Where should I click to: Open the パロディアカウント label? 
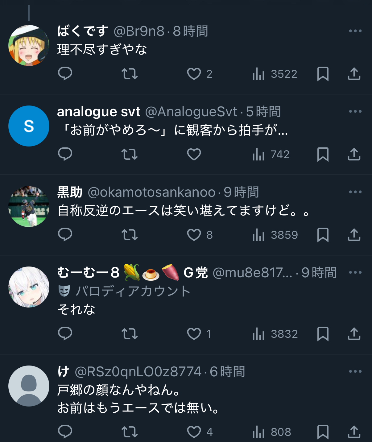(124, 291)
